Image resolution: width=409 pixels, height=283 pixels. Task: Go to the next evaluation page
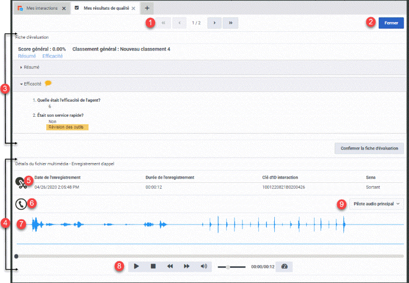click(x=214, y=23)
